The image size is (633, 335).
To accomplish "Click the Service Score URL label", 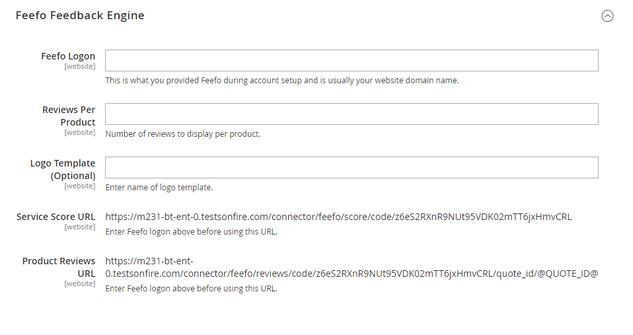I will click(56, 217).
